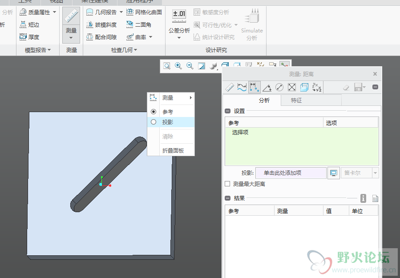This screenshot has width=400, height=278.
Task: Click the minus collapse-dialog icon
Action: click(x=375, y=87)
